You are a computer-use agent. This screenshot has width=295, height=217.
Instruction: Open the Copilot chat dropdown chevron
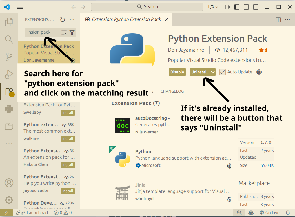pyautogui.click(x=217, y=7)
